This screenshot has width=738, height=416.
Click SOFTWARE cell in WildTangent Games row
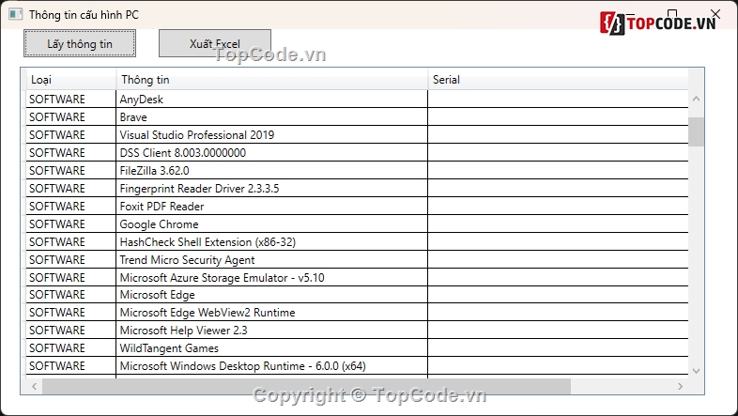71,348
